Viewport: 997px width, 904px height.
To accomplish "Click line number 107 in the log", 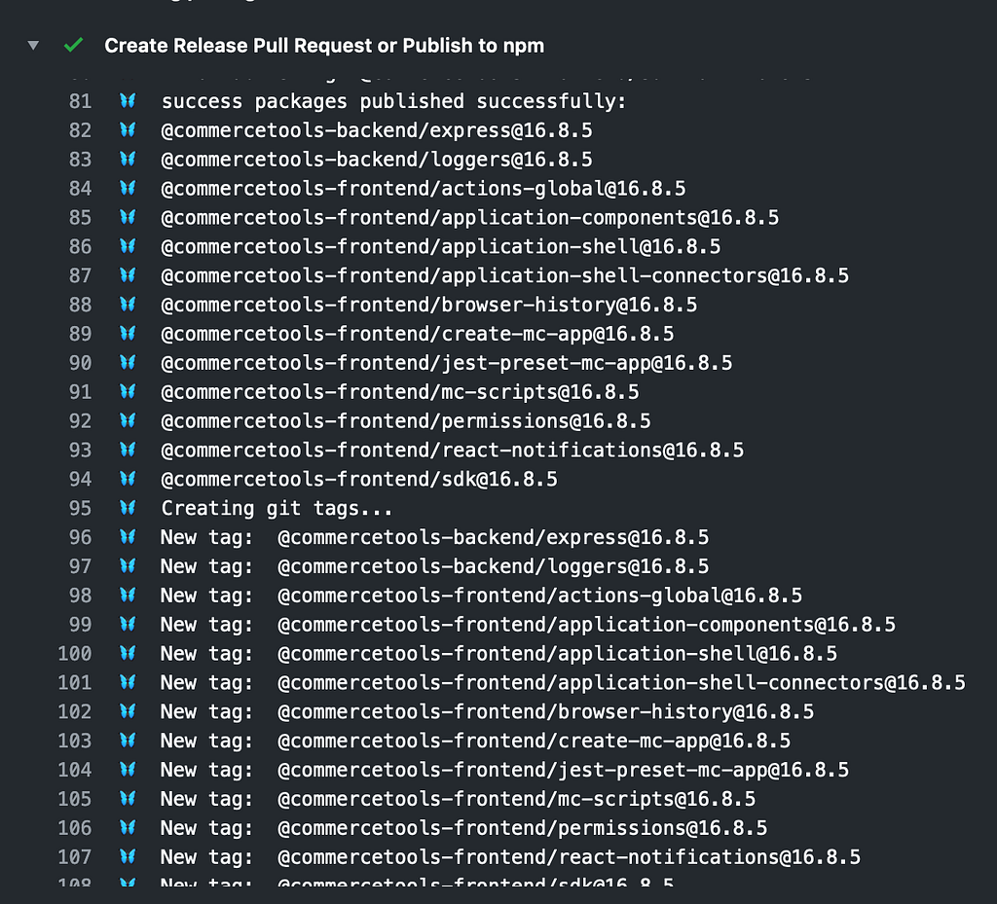I will (75, 857).
